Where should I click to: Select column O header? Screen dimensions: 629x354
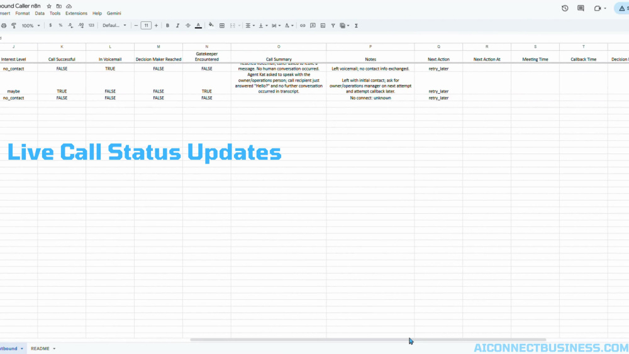(x=279, y=47)
